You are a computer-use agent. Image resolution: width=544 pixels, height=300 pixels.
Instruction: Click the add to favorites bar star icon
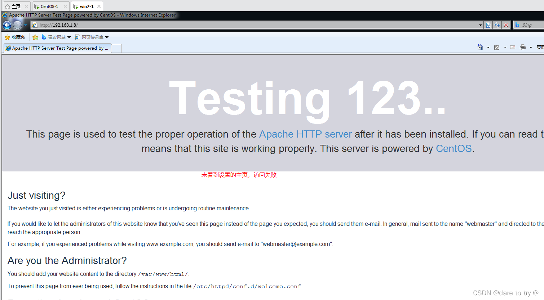click(35, 37)
